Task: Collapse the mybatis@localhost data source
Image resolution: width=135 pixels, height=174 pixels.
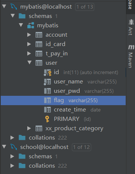Action: [4, 6]
